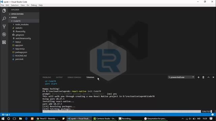Click the IND input language indicator
216x121 pixels.
199,119
